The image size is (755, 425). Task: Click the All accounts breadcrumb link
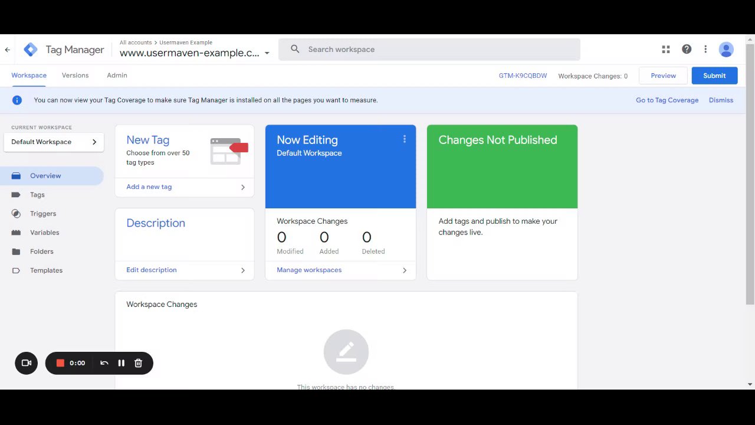pos(136,42)
